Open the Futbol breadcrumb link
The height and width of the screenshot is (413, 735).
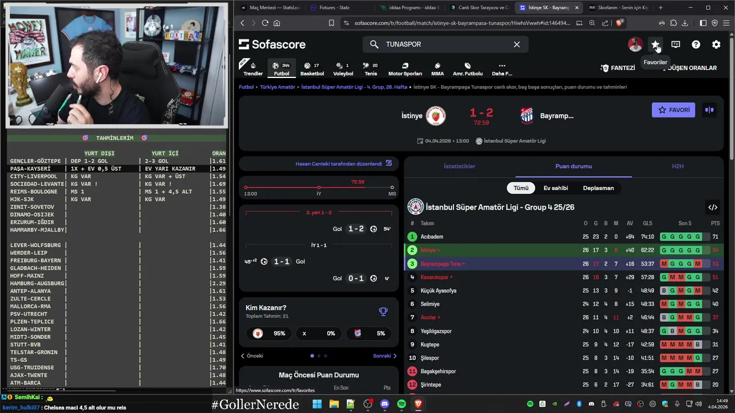pos(246,87)
